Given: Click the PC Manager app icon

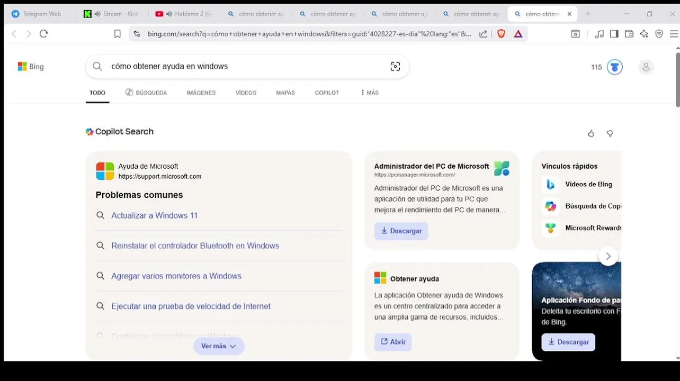Looking at the screenshot, I should (x=502, y=169).
